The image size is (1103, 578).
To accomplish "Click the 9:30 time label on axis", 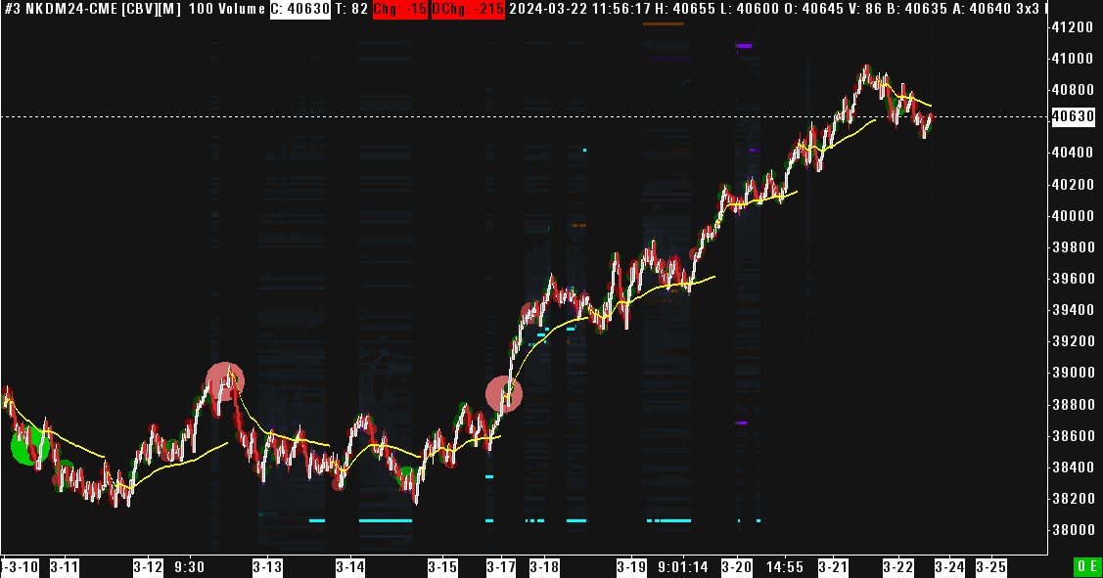I will coord(189,566).
